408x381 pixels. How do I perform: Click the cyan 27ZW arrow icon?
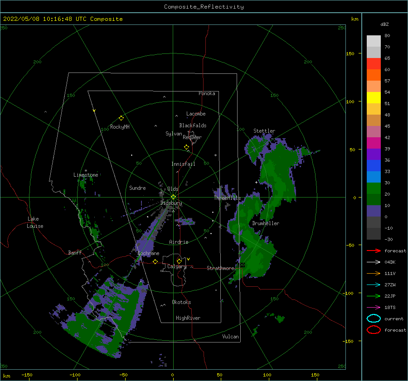pos(374,285)
